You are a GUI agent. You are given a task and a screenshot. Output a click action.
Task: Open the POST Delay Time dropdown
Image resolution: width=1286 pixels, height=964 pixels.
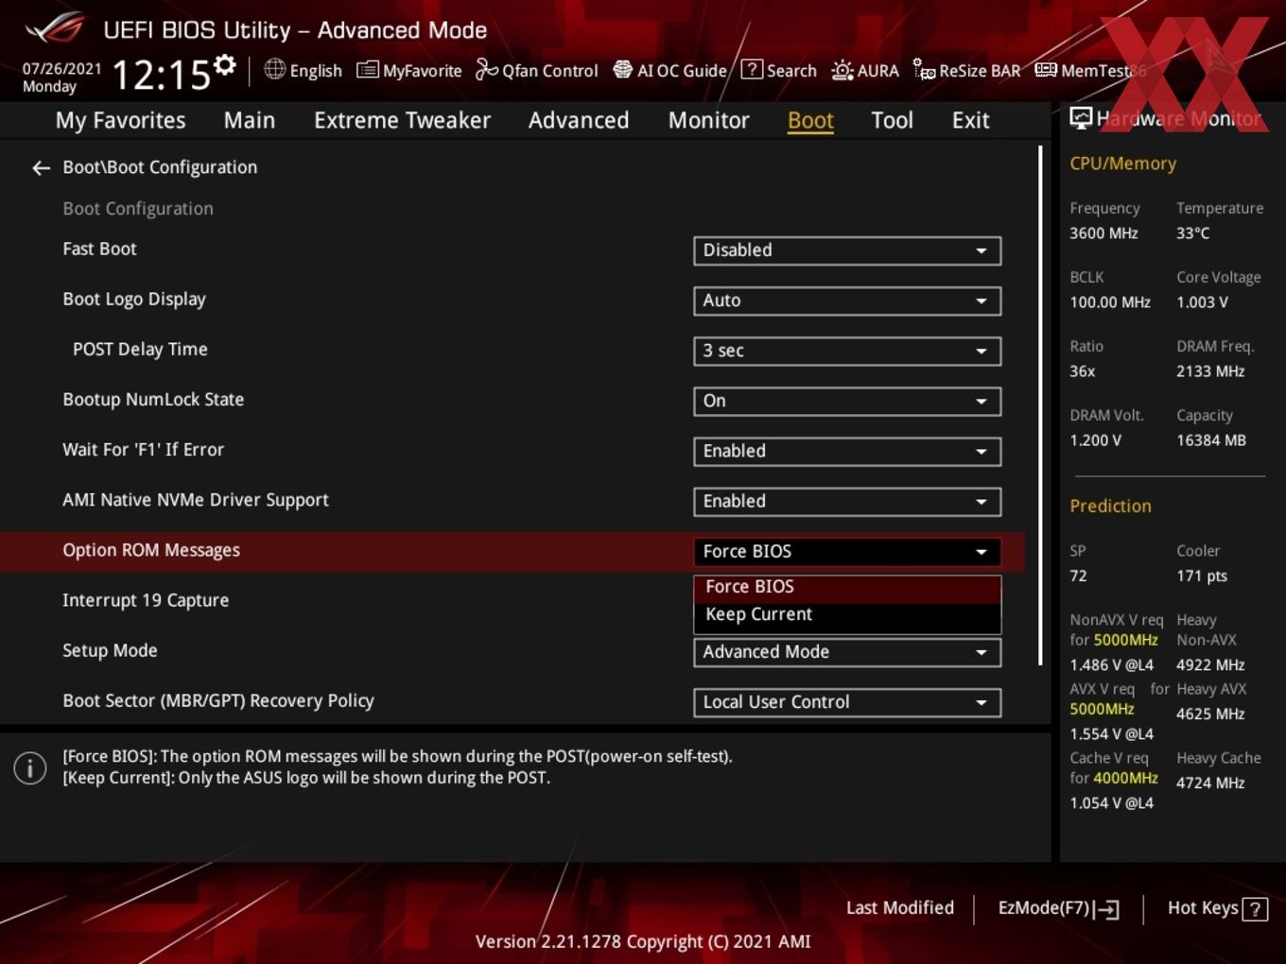[x=847, y=351]
